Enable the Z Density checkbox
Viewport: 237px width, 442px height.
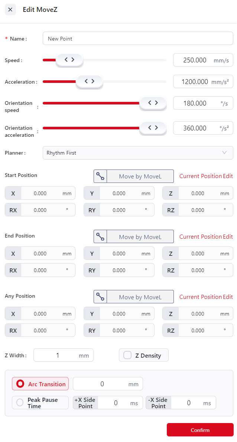(x=128, y=355)
